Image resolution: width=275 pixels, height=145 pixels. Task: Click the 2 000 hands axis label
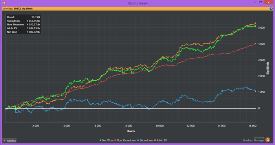36,126
